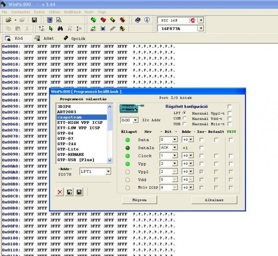Select the COM radio button
The width and height of the screenshot is (278, 256).
tap(185, 118)
